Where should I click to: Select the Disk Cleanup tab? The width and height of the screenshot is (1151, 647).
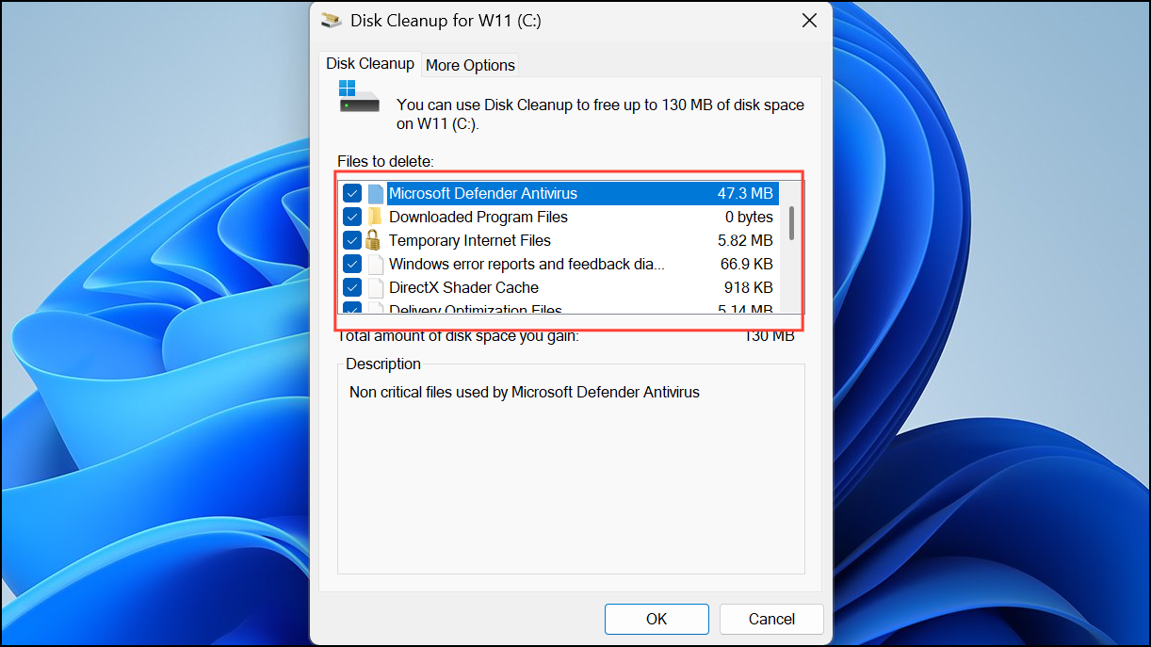pyautogui.click(x=370, y=63)
